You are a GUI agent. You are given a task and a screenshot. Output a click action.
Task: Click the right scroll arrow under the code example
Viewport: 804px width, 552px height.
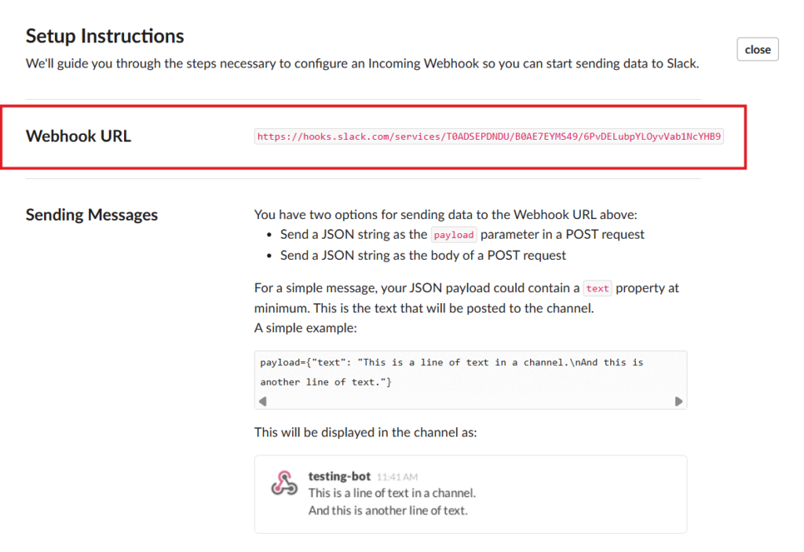point(678,400)
